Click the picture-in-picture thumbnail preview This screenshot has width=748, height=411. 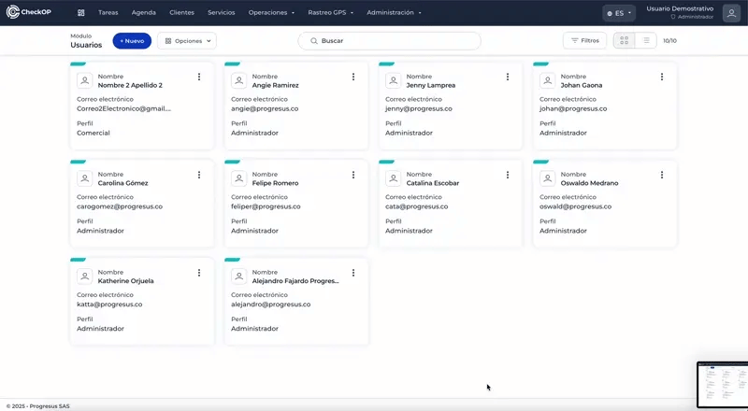[722, 384]
